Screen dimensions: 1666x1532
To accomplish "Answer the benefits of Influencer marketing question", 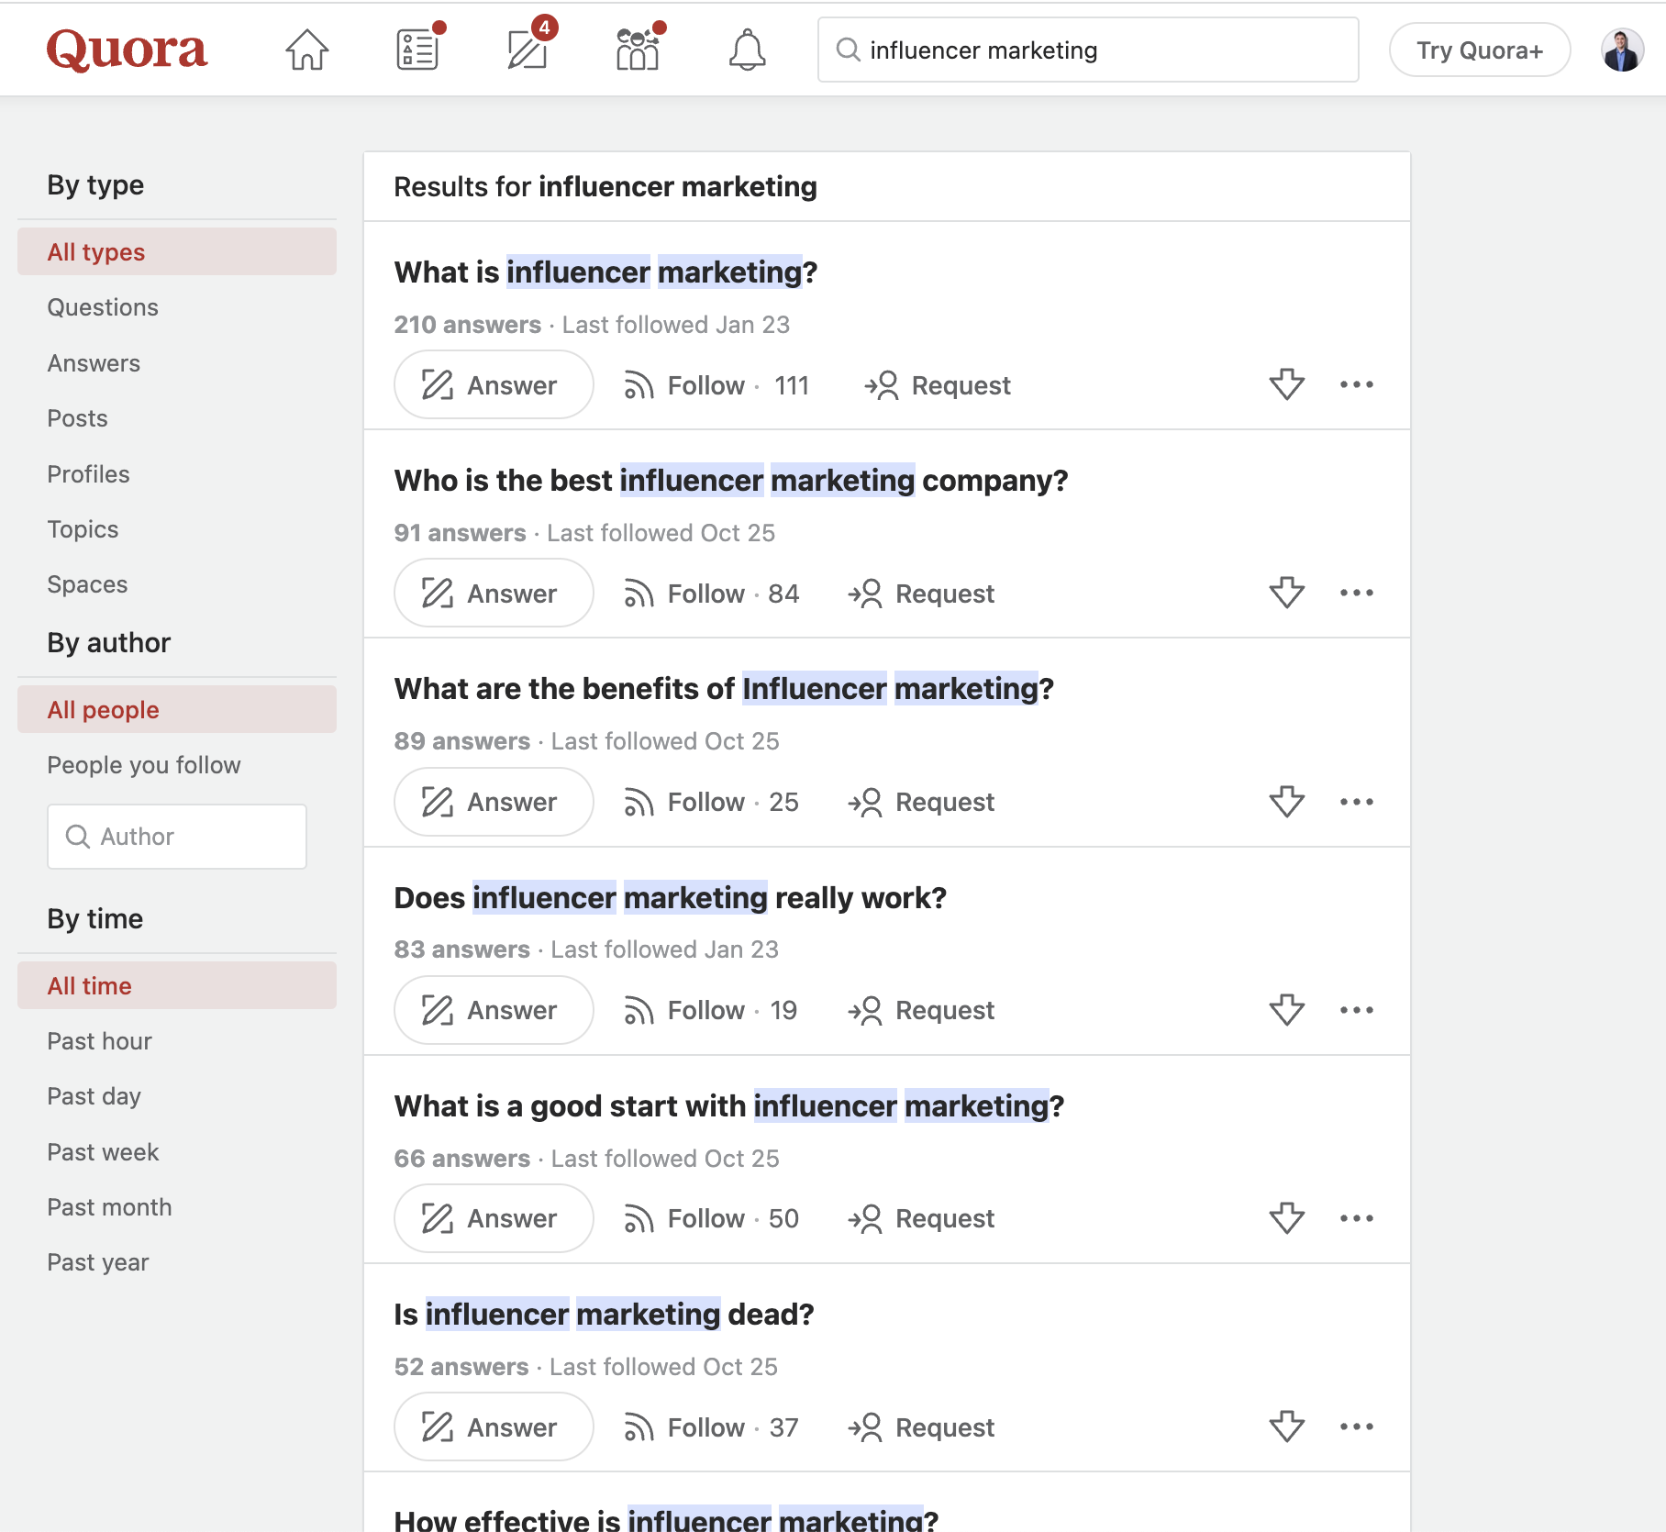I will tap(494, 802).
